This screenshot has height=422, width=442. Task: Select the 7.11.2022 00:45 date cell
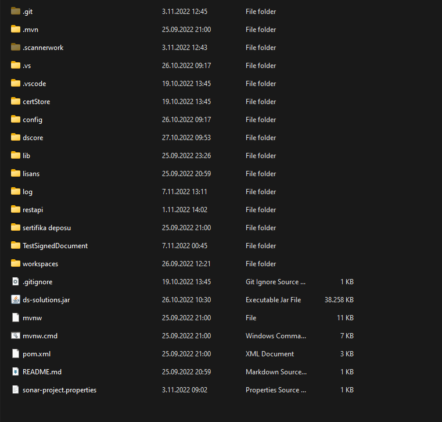pyautogui.click(x=184, y=246)
